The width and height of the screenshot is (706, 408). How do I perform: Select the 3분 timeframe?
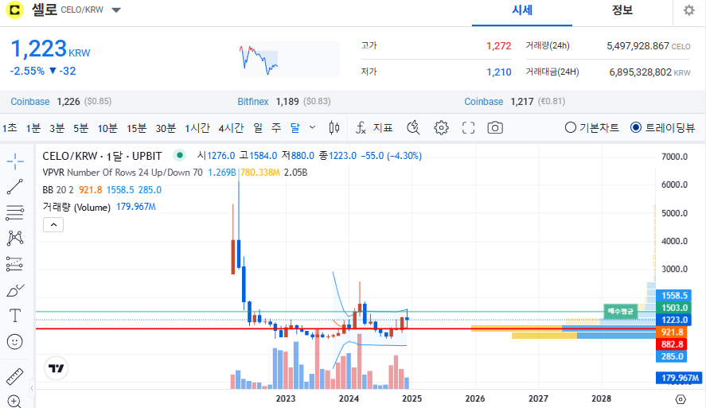click(57, 128)
